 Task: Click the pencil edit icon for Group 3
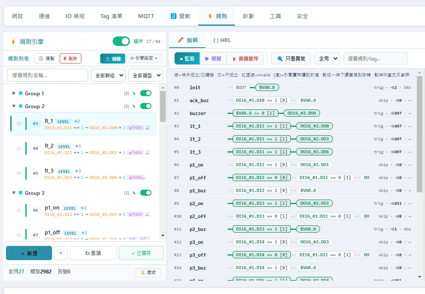coord(134,193)
